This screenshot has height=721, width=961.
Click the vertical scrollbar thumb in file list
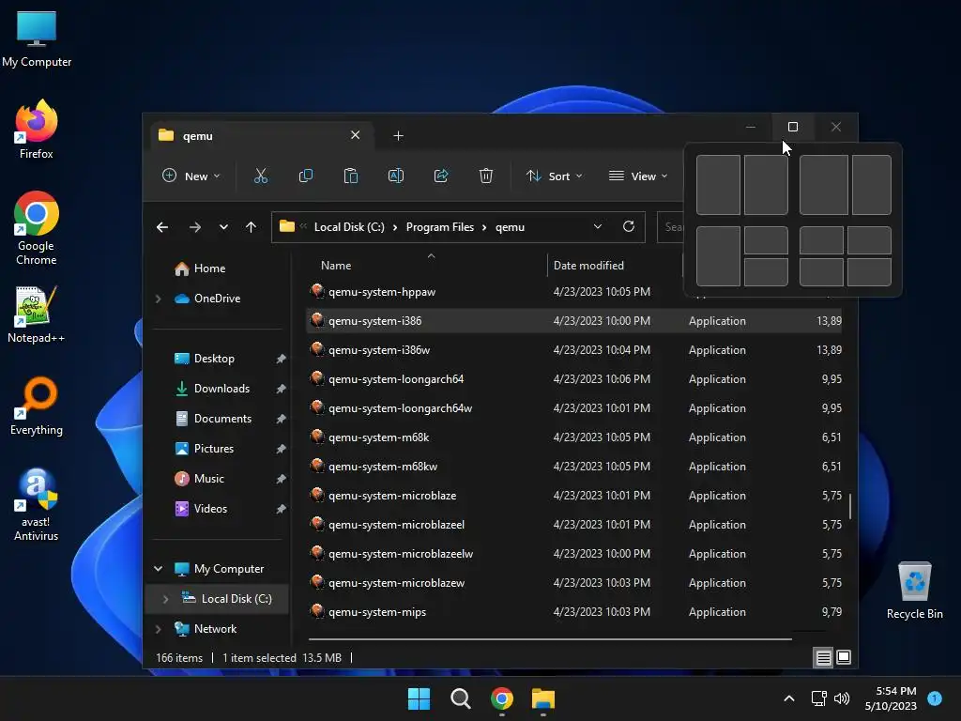point(849,506)
